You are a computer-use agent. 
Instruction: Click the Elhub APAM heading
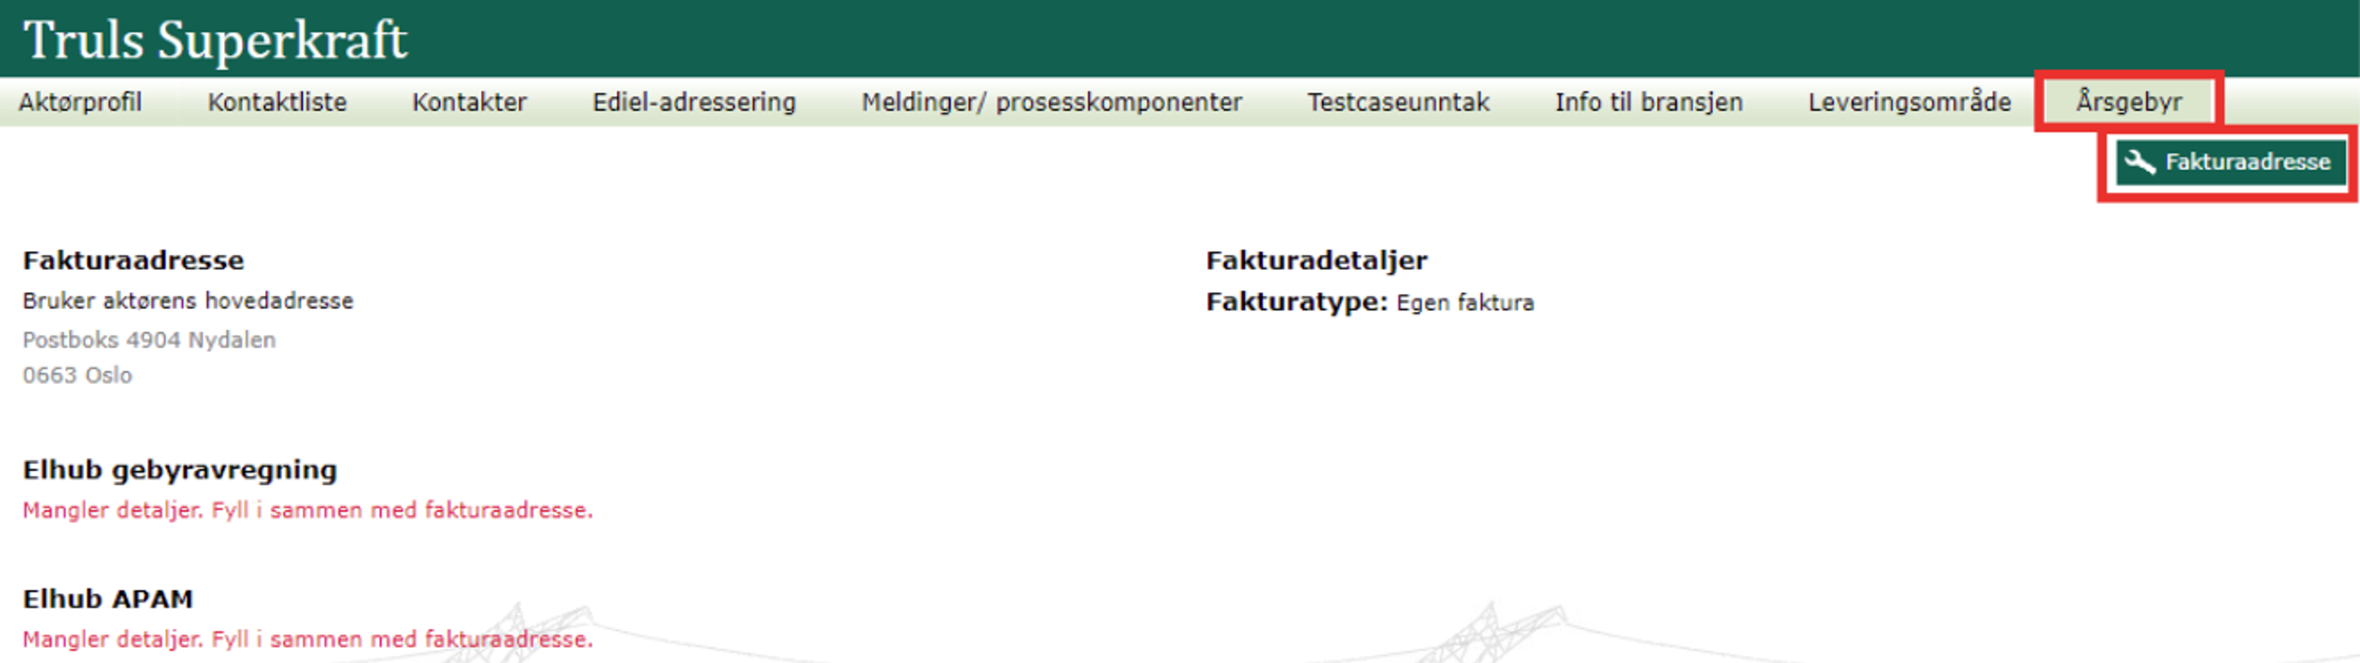point(108,599)
